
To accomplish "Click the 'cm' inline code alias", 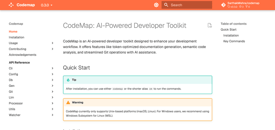I will 151,89.
